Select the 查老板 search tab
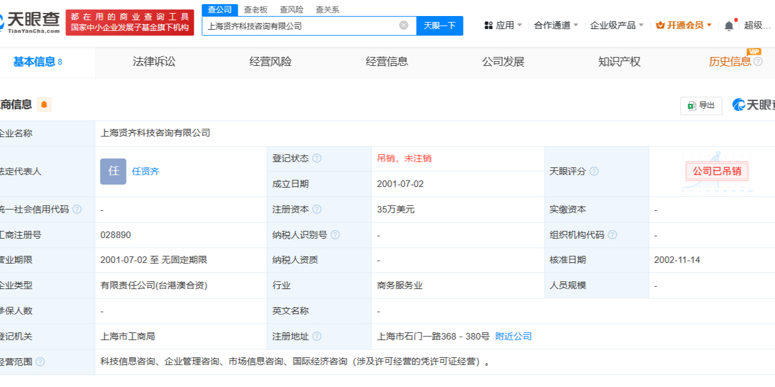 (256, 9)
